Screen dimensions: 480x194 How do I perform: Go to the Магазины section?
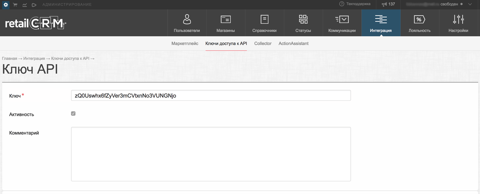pyautogui.click(x=226, y=23)
